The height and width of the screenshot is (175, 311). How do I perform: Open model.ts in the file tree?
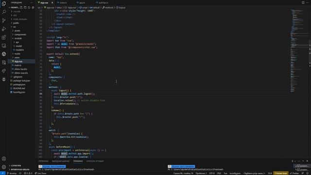click(22, 50)
